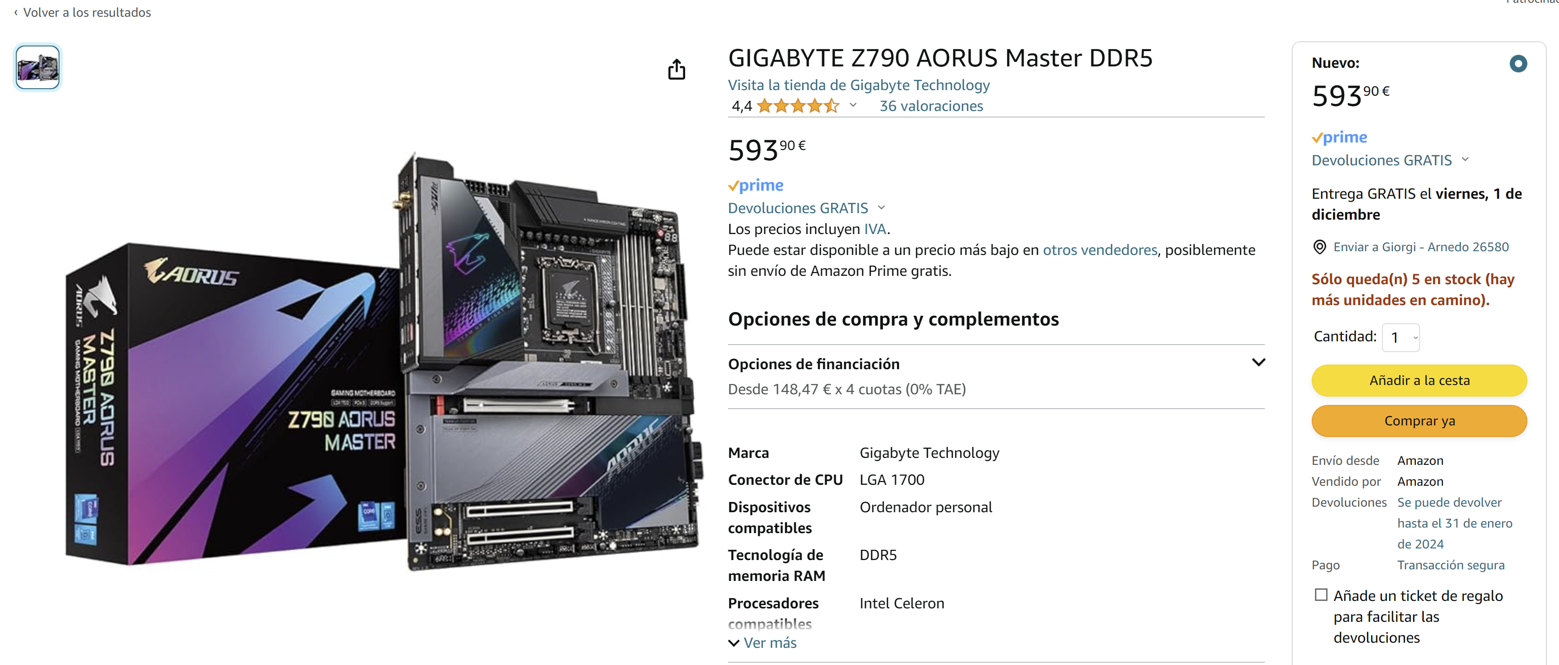Expand Devoluciones GRATIS below the main price
The width and height of the screenshot is (1559, 665).
pyautogui.click(x=806, y=208)
